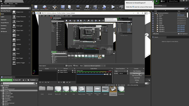Open the Unreal Window menu

click(x=11, y=4)
